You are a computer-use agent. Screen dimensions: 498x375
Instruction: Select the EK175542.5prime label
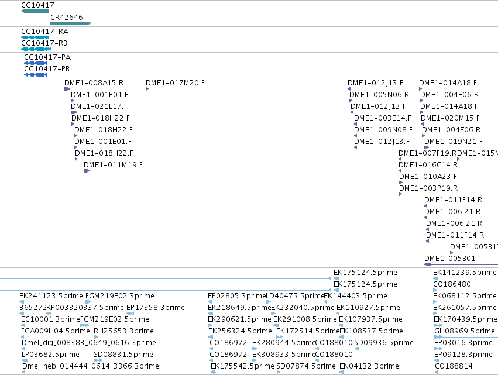(242, 366)
